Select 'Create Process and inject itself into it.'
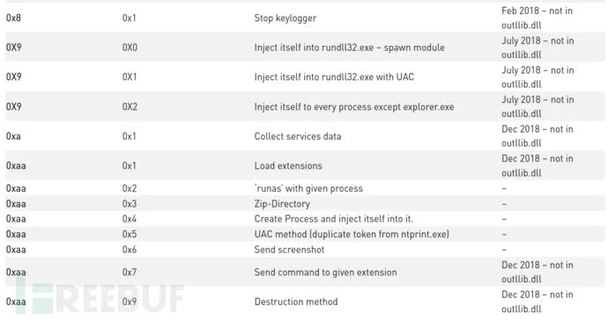The image size is (608, 320). click(x=333, y=219)
